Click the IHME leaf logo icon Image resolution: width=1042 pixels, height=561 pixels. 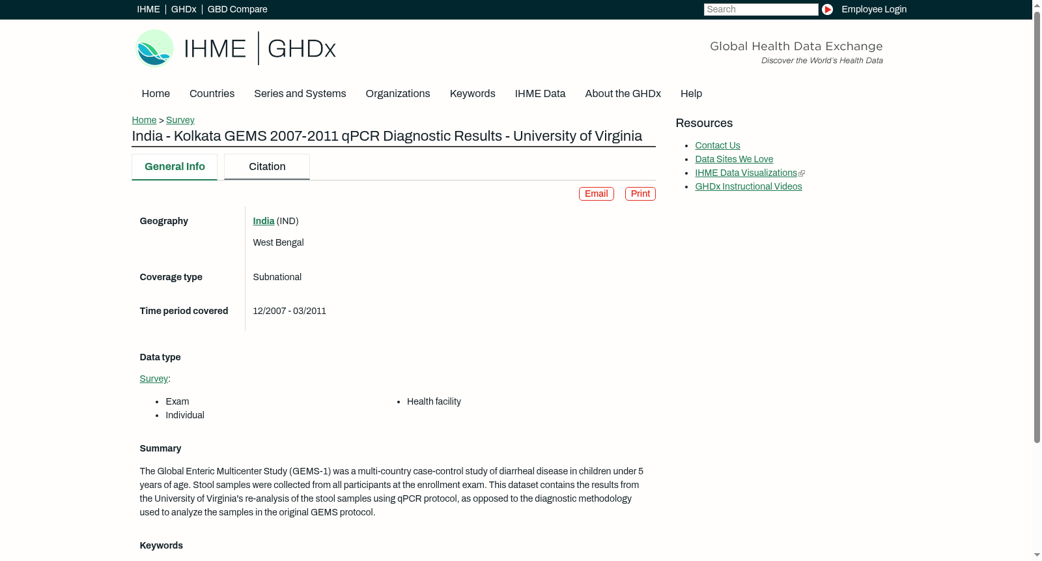point(154,48)
